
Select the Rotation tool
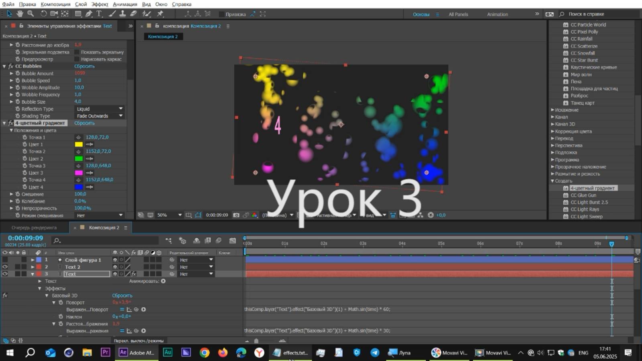click(x=43, y=14)
